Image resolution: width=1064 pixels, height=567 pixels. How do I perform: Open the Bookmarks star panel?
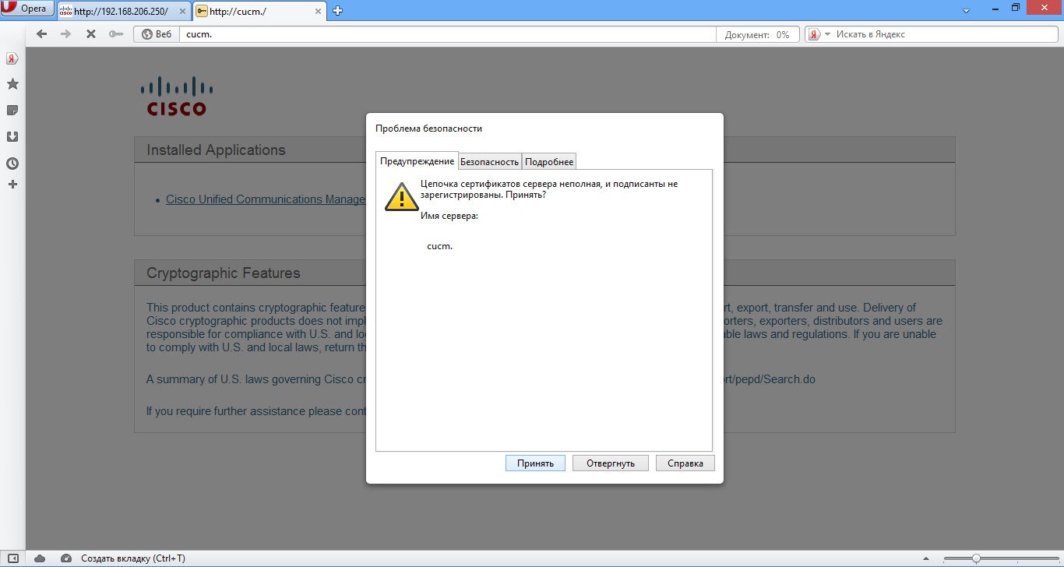[12, 84]
